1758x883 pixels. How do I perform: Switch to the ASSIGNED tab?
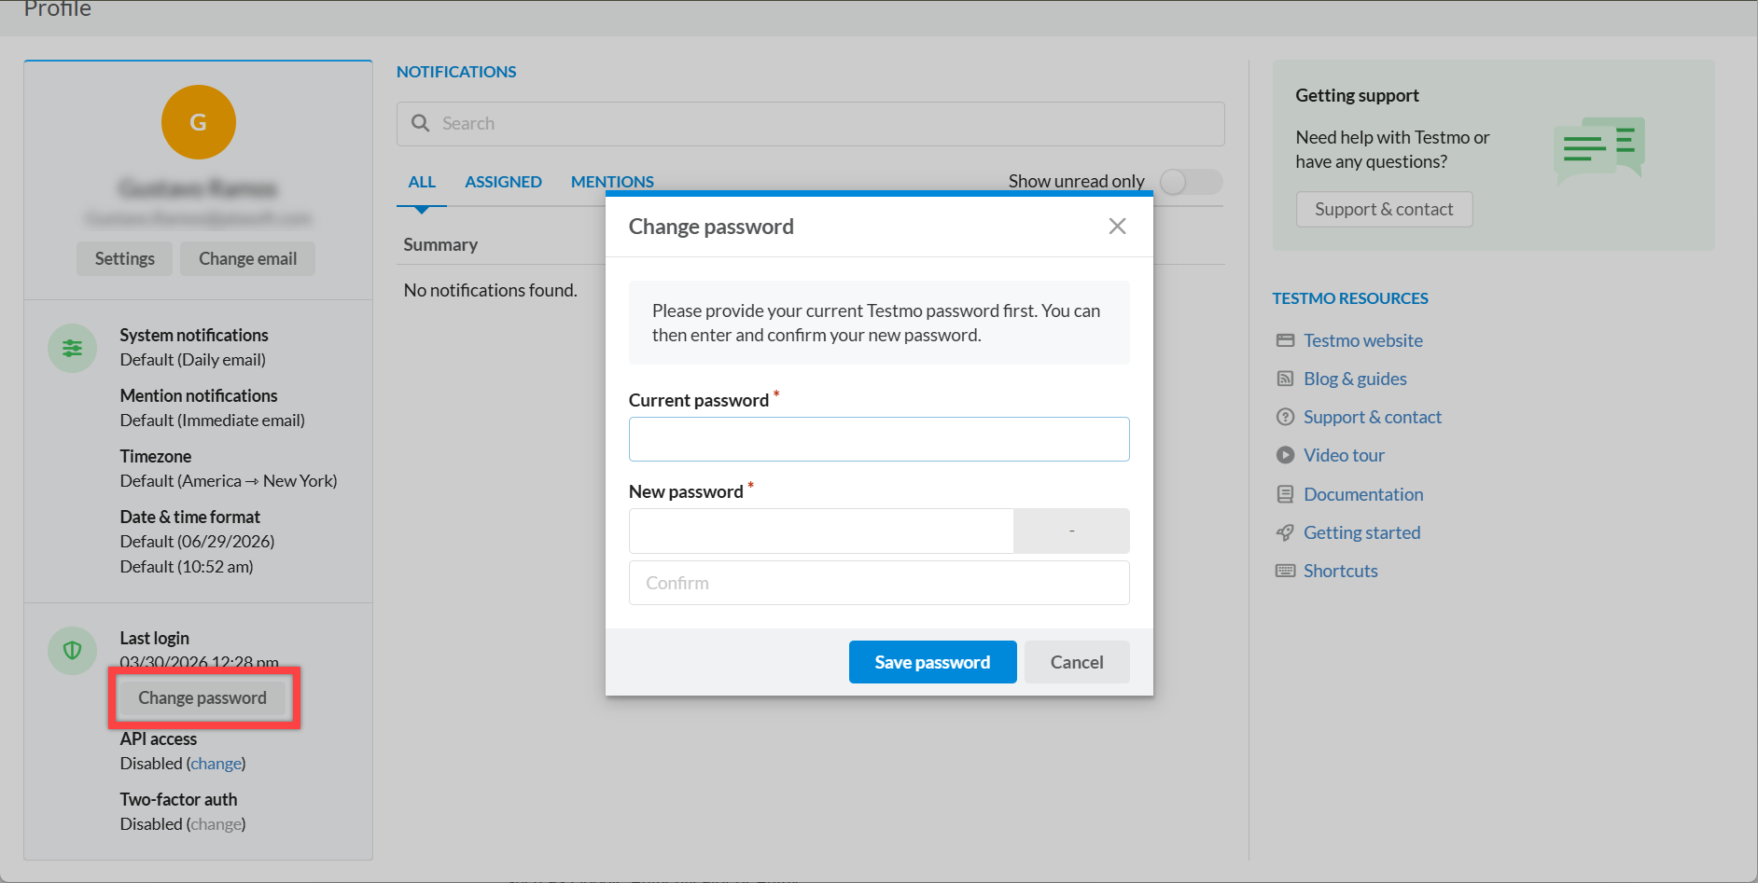pos(503,182)
